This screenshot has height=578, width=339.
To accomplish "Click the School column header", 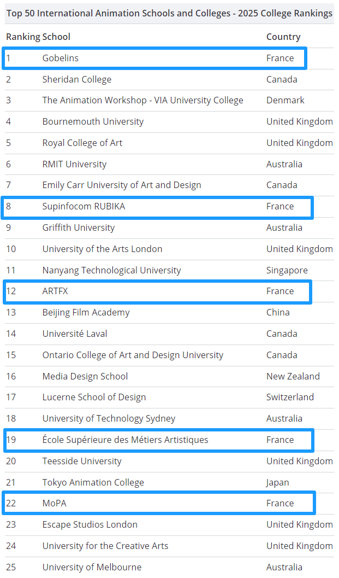I will 56,37.
